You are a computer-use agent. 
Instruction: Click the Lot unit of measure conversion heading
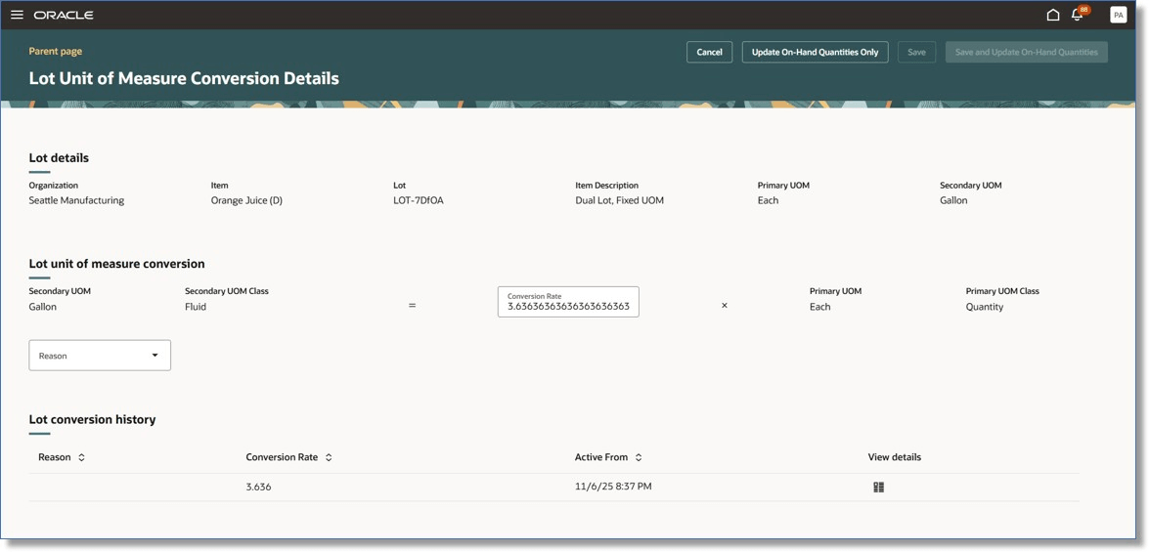[x=116, y=264]
